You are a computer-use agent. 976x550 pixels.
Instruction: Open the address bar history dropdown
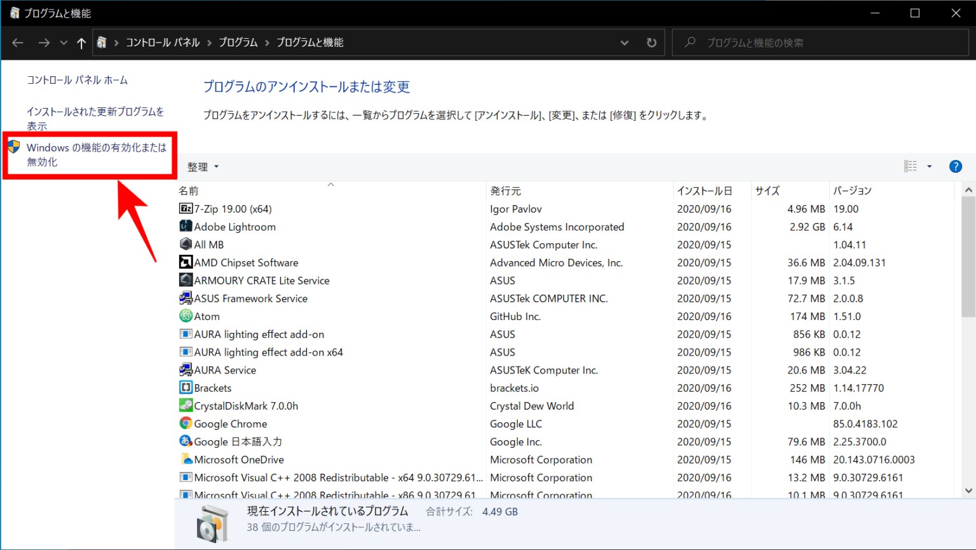625,42
